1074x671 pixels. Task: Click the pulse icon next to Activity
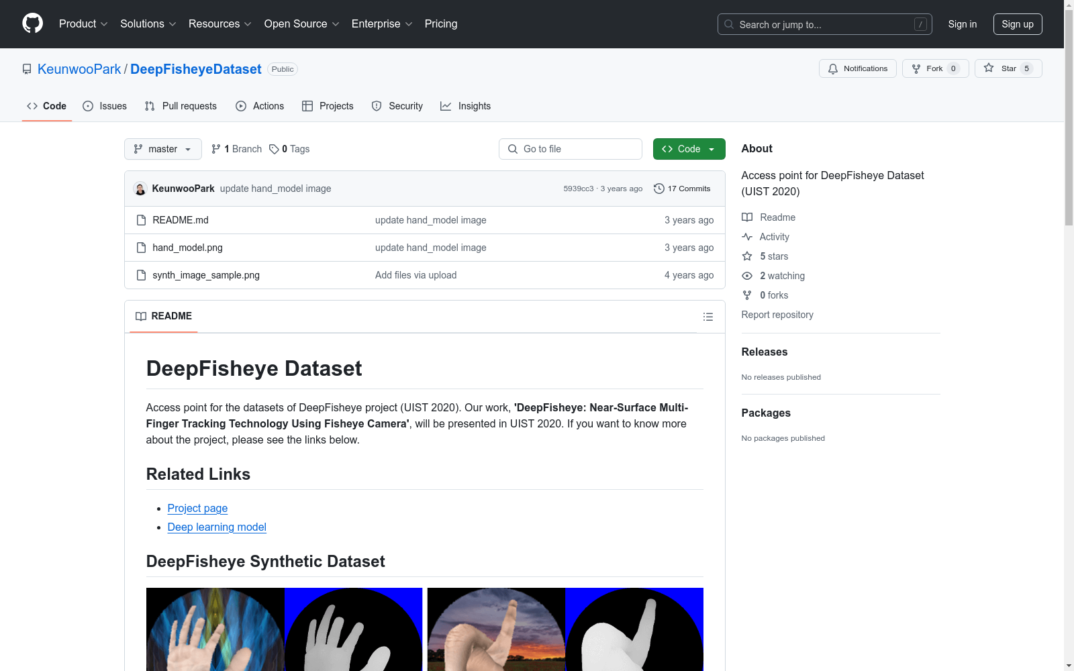tap(747, 237)
